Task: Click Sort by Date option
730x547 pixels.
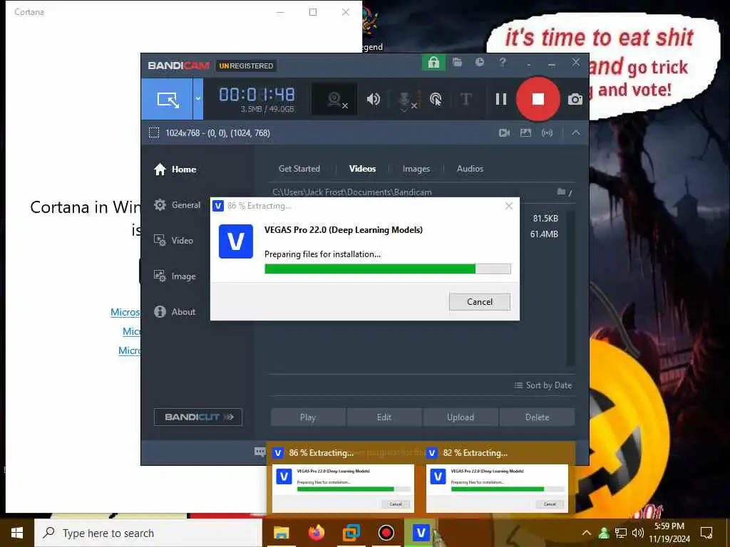Action: point(543,385)
